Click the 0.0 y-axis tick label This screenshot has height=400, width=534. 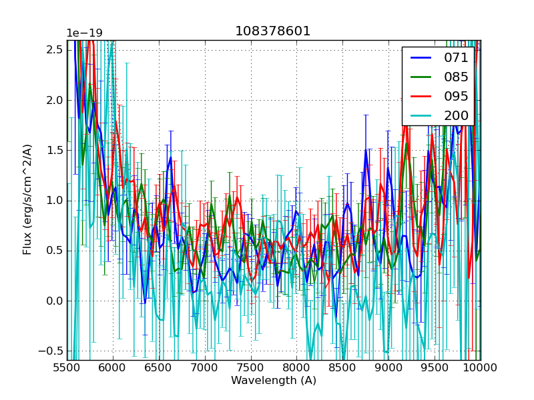point(55,301)
